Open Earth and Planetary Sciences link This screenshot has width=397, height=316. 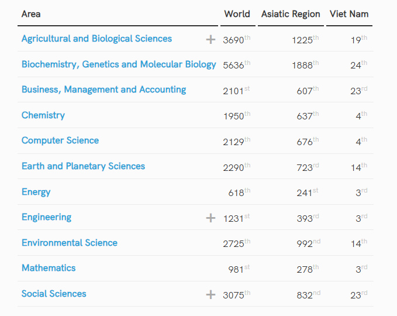[83, 166]
